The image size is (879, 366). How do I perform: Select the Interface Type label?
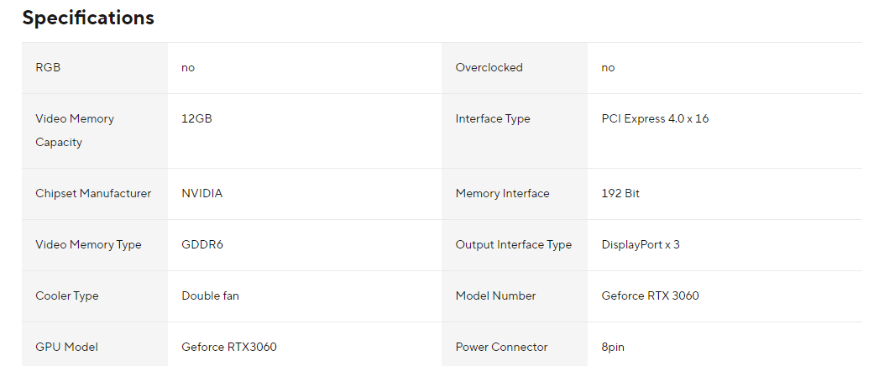pyautogui.click(x=493, y=118)
